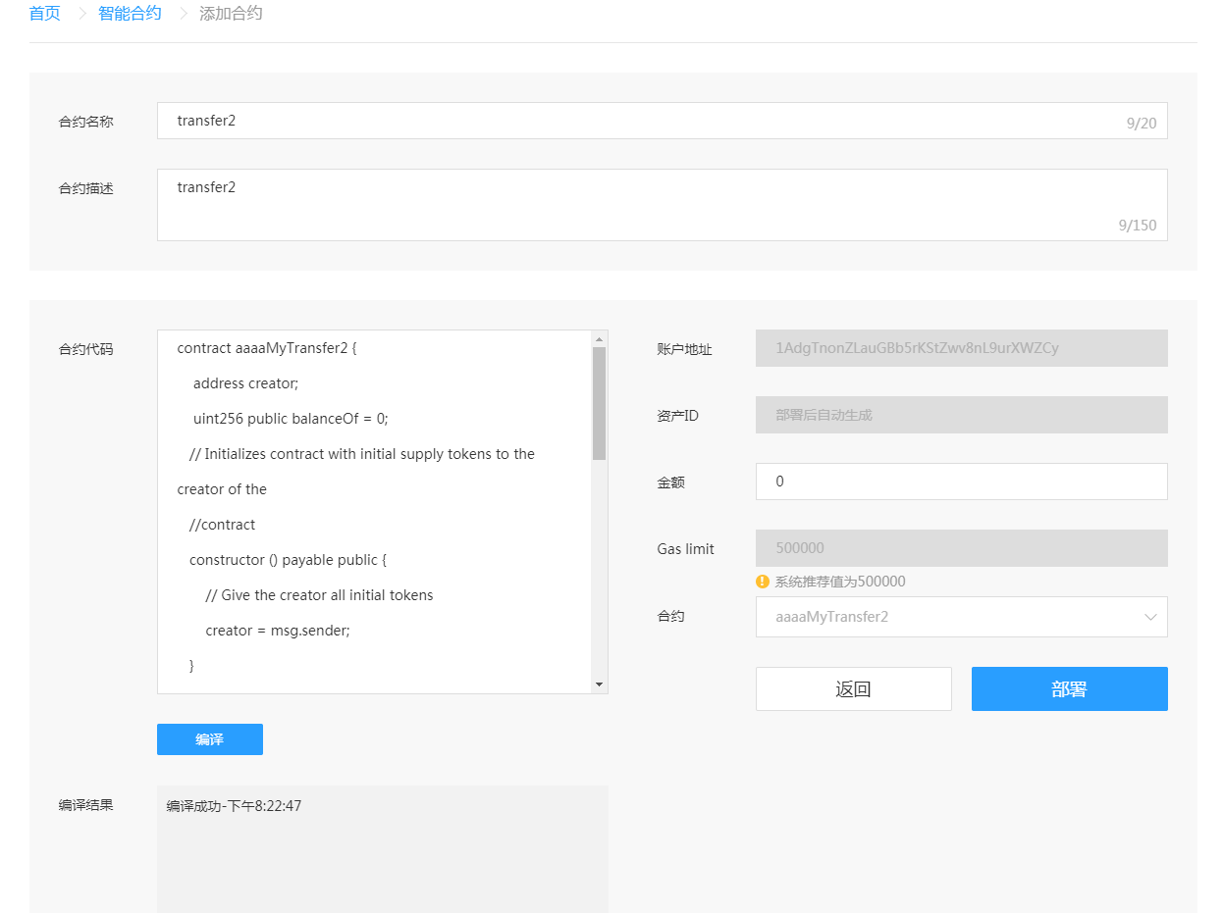Click the 账户地址 account address field
Screen dimensions: 1223x913
[x=960, y=348]
